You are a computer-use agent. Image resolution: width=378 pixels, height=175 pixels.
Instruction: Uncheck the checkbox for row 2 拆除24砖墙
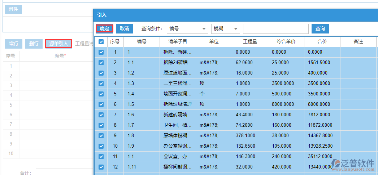coord(101,63)
